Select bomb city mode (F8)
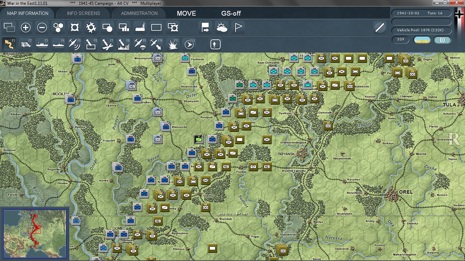 coord(123,44)
